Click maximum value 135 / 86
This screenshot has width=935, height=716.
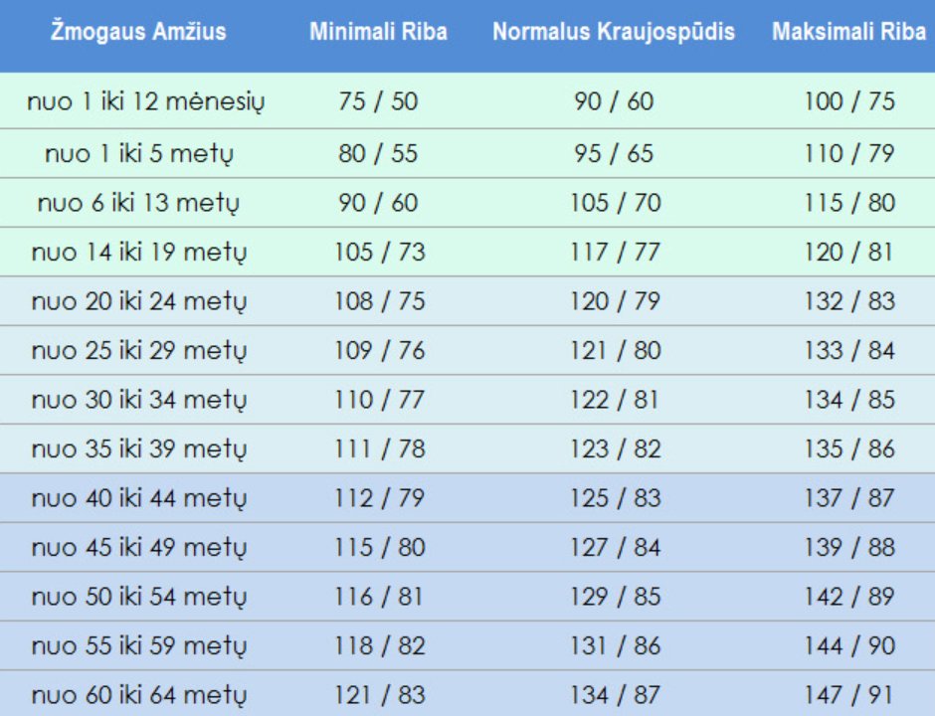[849, 449]
